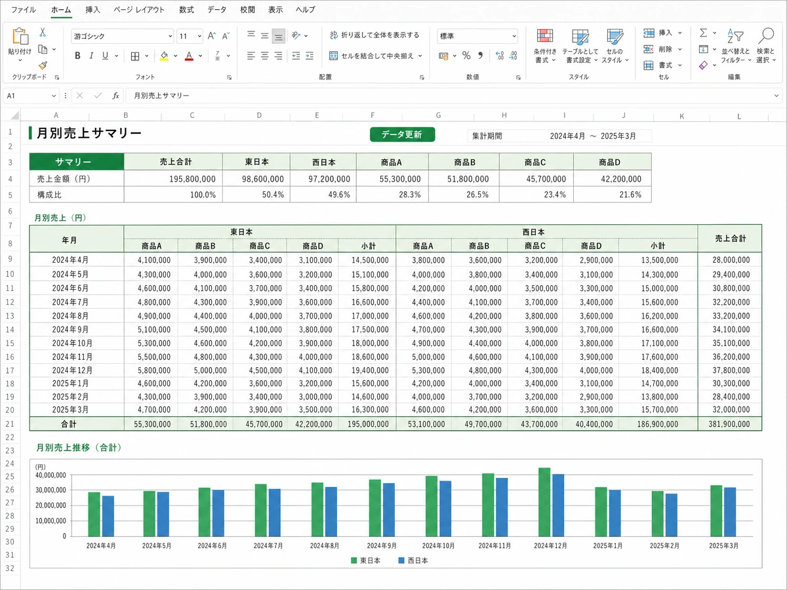The image size is (787, 590).
Task: Switch to the データ ribbon tab
Action: pyautogui.click(x=216, y=10)
